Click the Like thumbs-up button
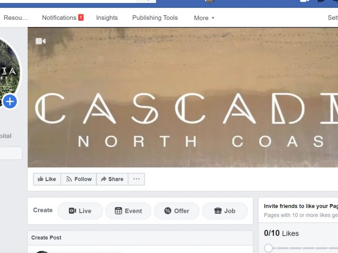Viewport: 338px width, 253px height. click(47, 179)
